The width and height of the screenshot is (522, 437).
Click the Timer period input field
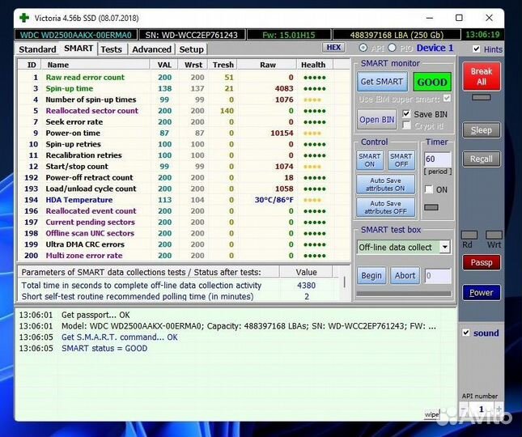[438, 159]
